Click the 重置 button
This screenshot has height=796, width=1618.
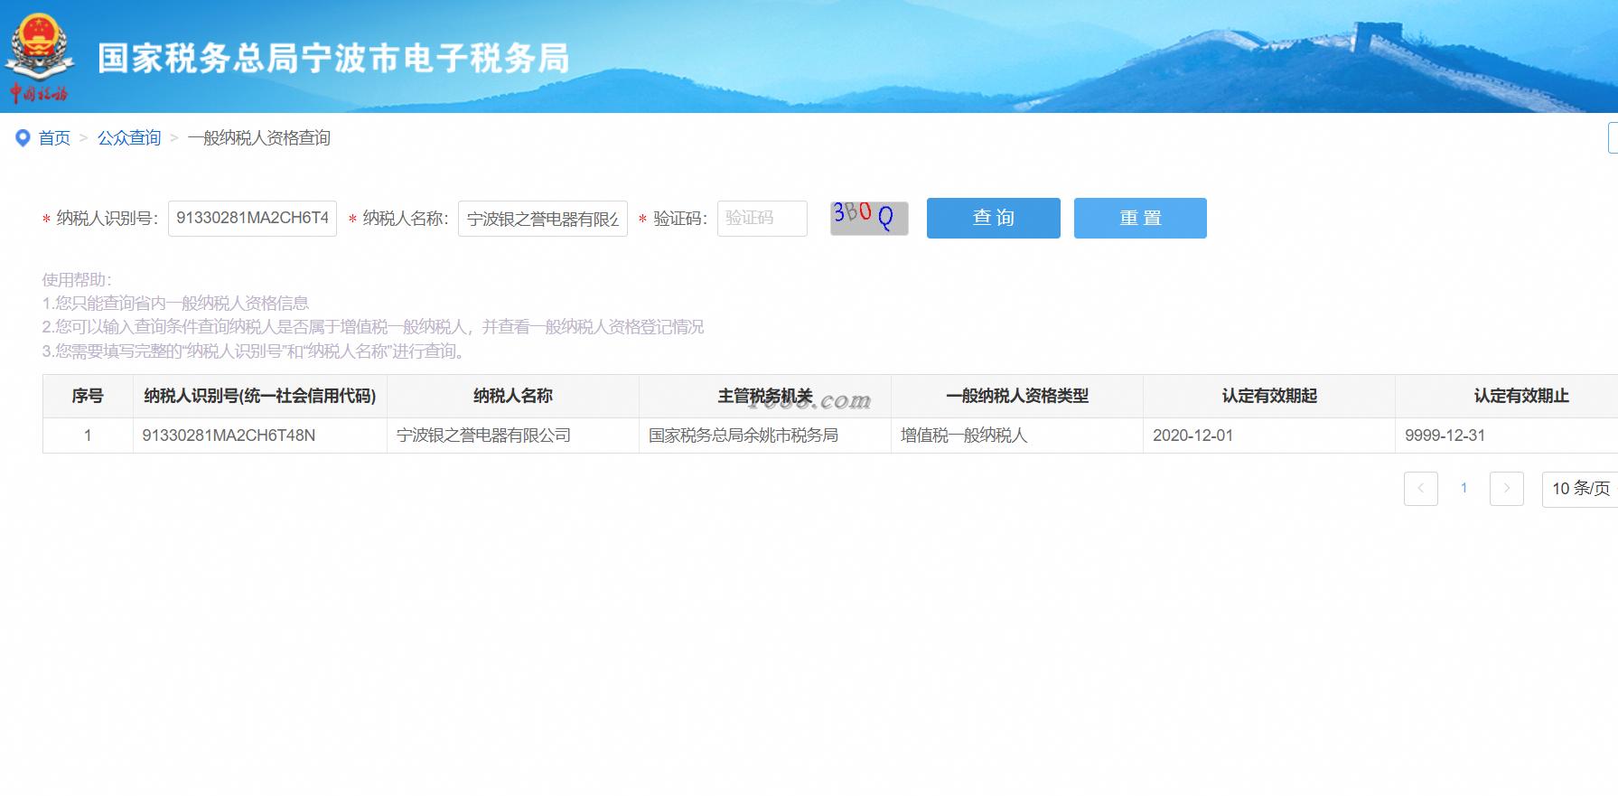[x=1140, y=218]
